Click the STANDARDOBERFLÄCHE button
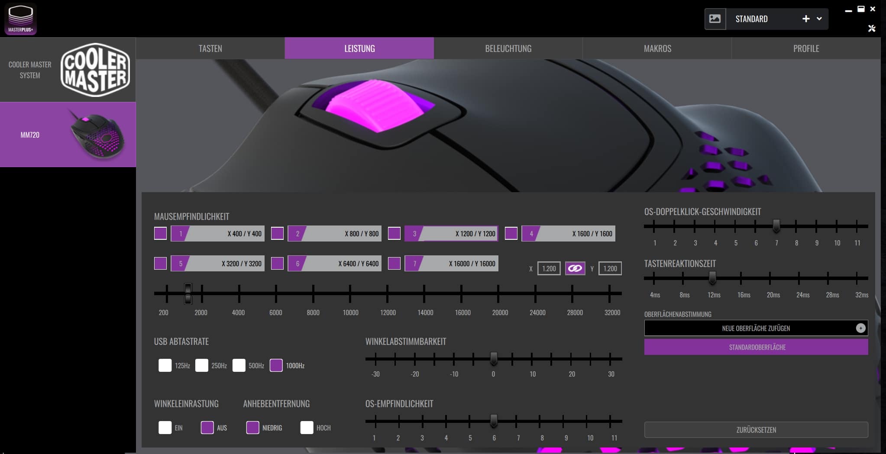 (x=756, y=347)
